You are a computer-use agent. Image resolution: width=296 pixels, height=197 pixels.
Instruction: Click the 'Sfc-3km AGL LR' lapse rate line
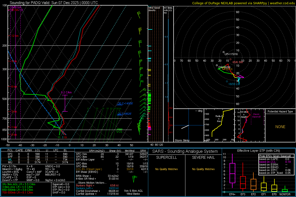19,184
